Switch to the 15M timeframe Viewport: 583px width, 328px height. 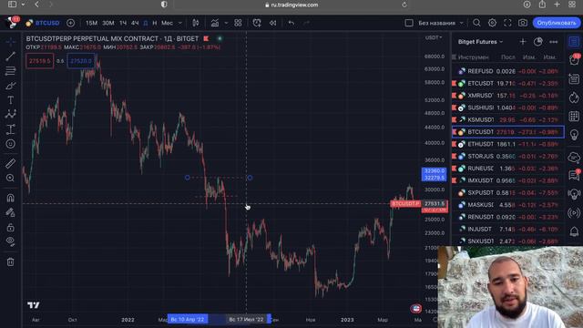coord(91,23)
